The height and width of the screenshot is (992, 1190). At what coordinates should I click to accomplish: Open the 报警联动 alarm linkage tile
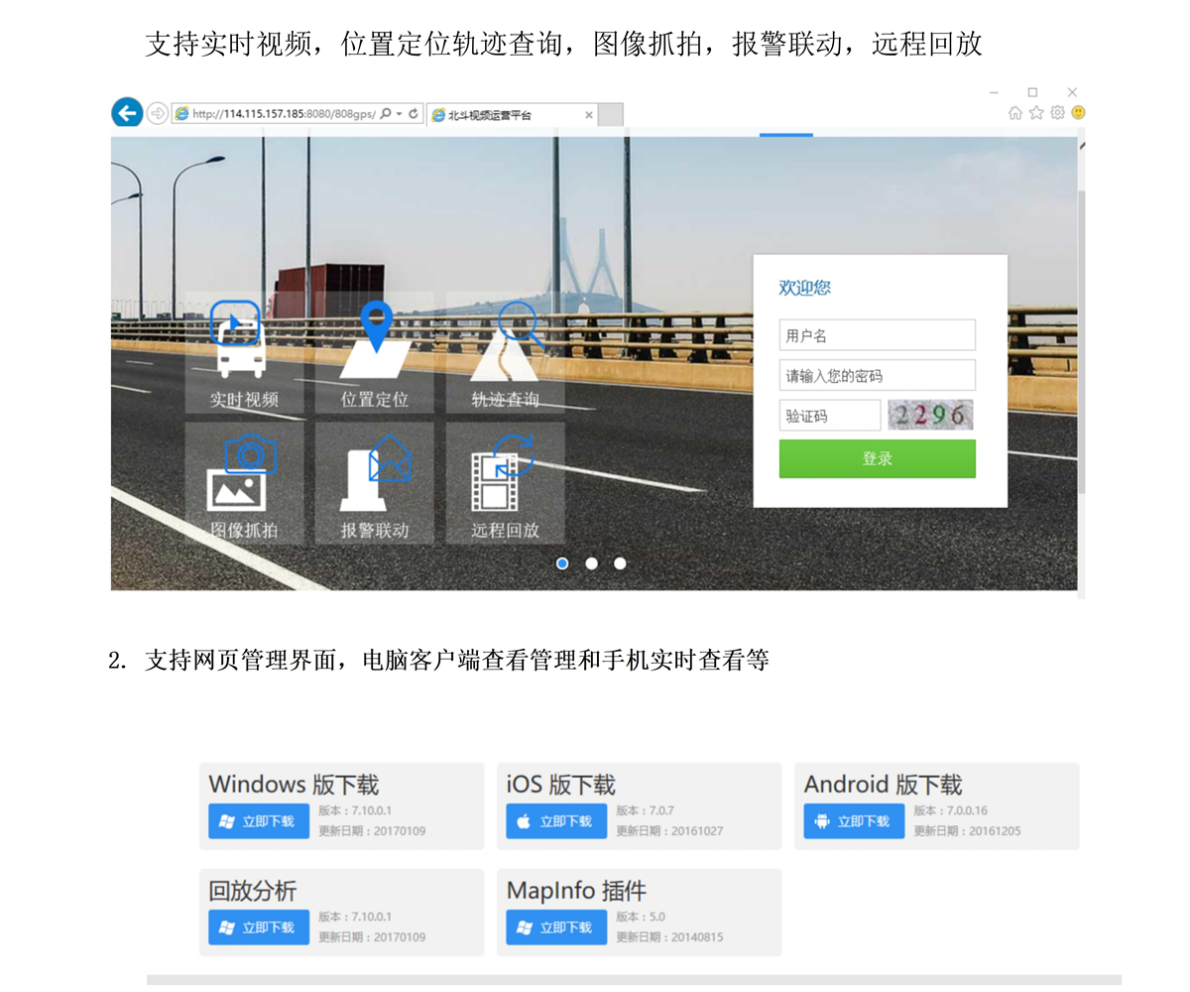(375, 483)
